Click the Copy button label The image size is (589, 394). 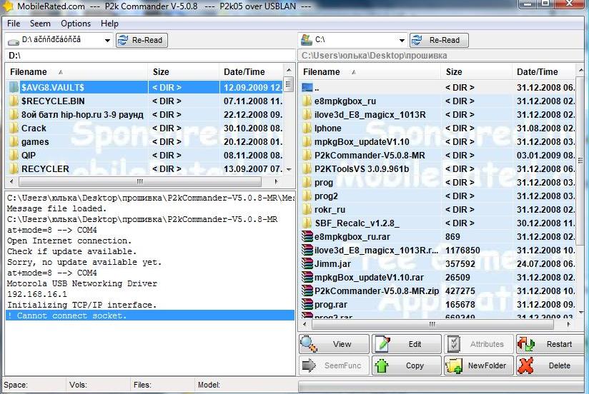pyautogui.click(x=415, y=365)
